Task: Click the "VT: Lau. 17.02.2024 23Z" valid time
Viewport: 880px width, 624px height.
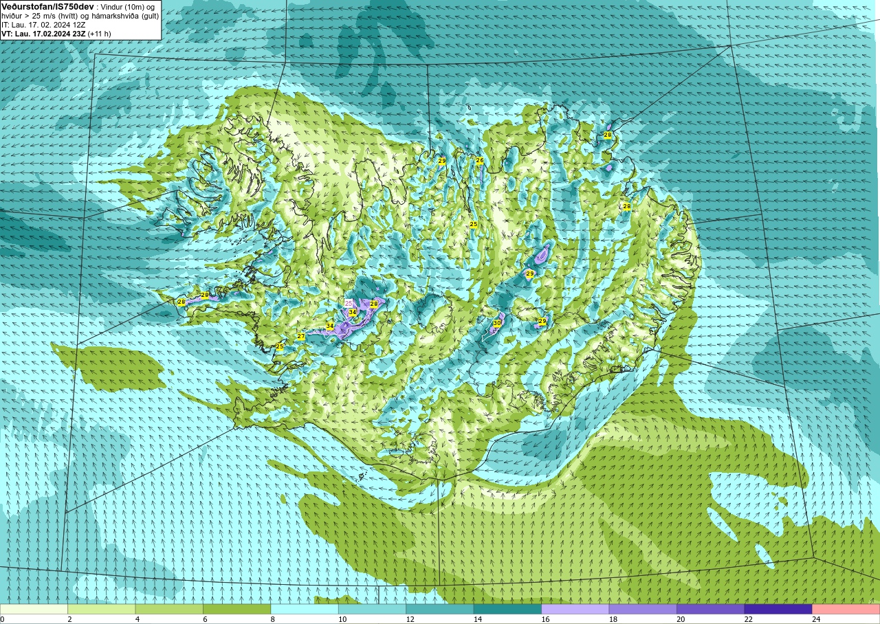Action: click(x=43, y=34)
